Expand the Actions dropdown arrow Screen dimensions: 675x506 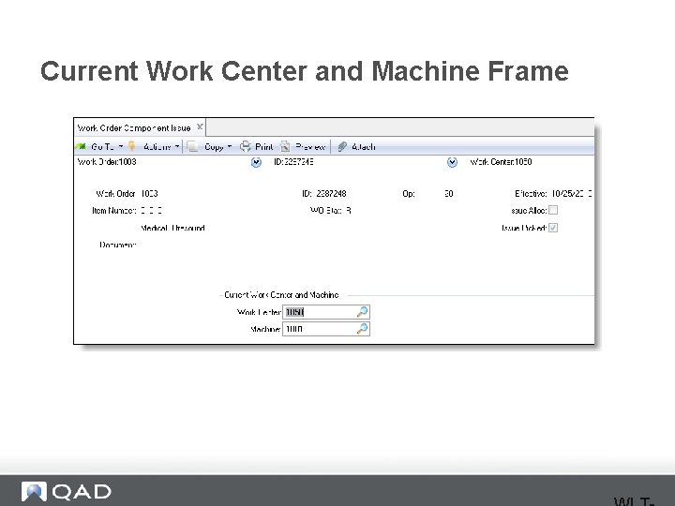coord(177,147)
